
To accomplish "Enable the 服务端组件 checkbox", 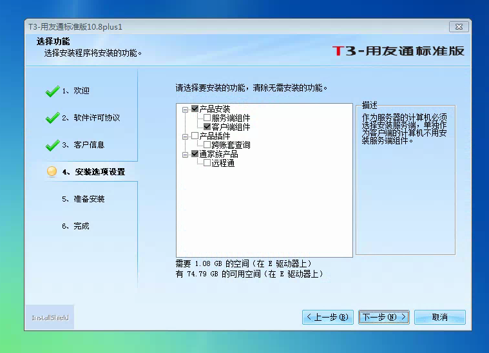I will tap(207, 118).
